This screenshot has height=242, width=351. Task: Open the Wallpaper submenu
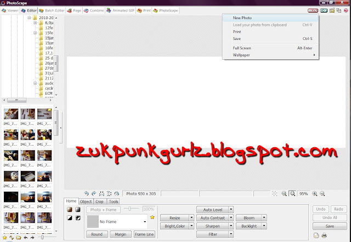pyautogui.click(x=270, y=55)
